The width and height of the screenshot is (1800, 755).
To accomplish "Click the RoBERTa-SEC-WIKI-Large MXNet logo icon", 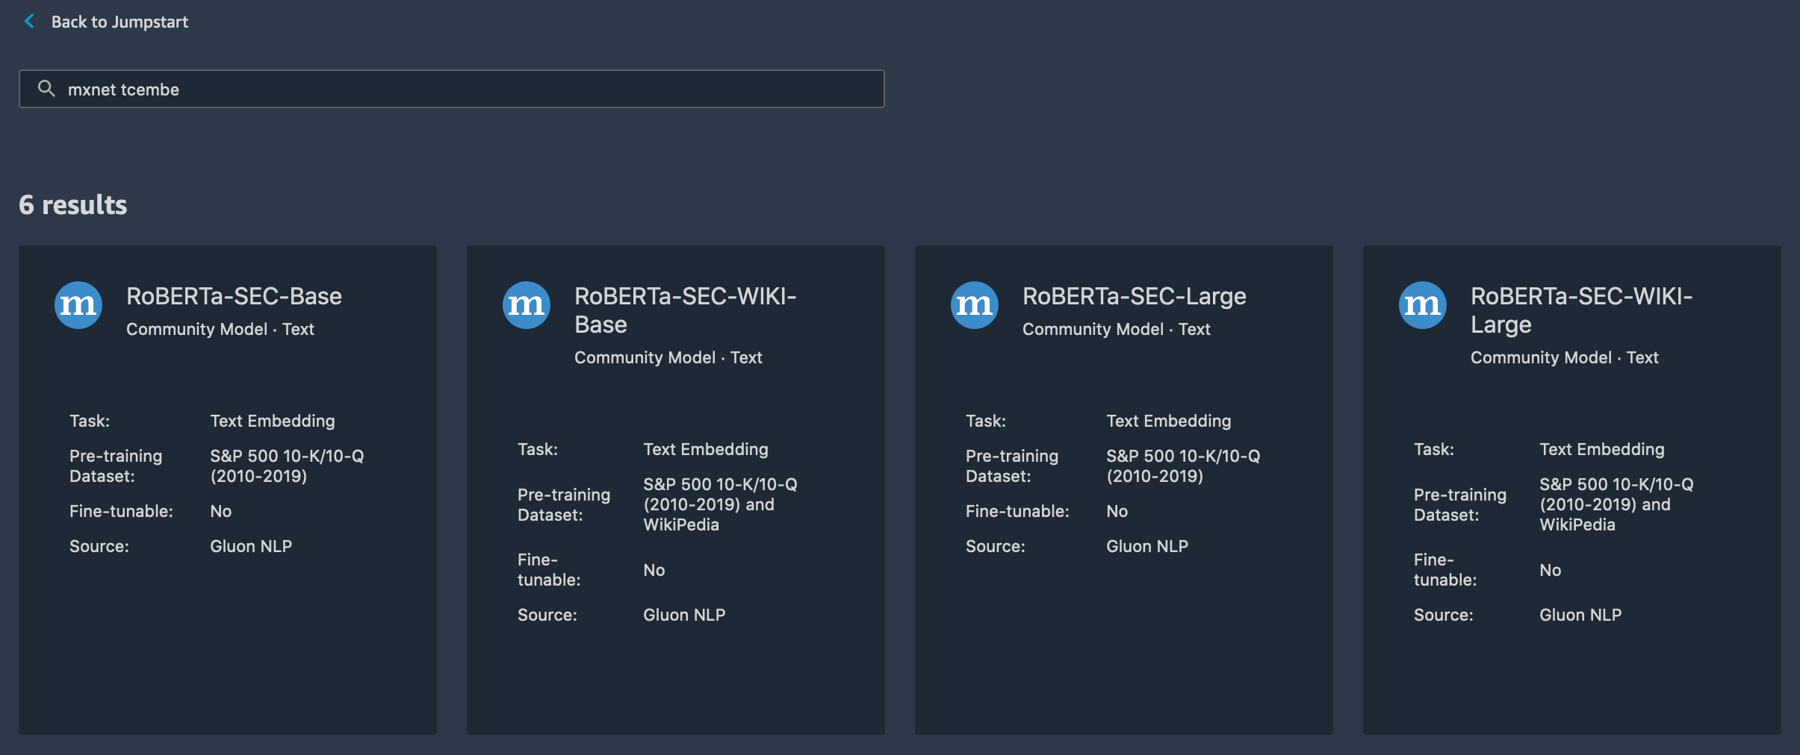I will [x=1423, y=305].
